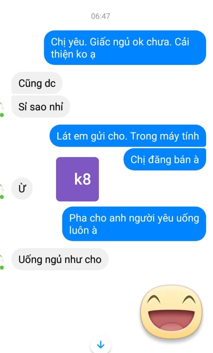
Task: Open the purple k8 tile
Action: [77, 179]
